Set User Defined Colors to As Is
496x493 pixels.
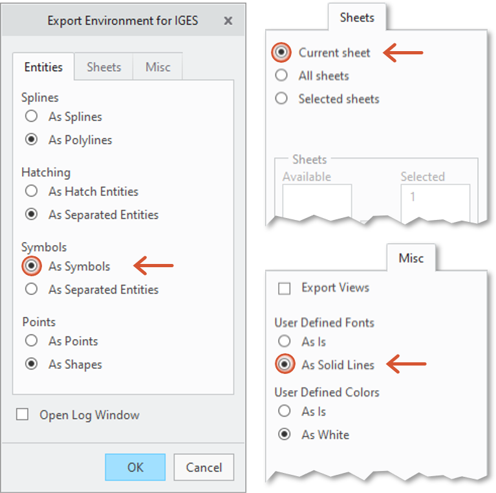tap(284, 411)
